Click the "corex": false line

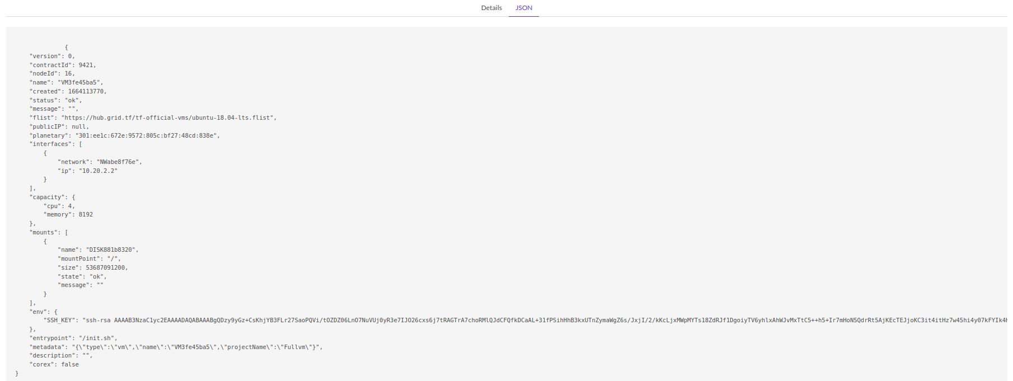coord(54,365)
